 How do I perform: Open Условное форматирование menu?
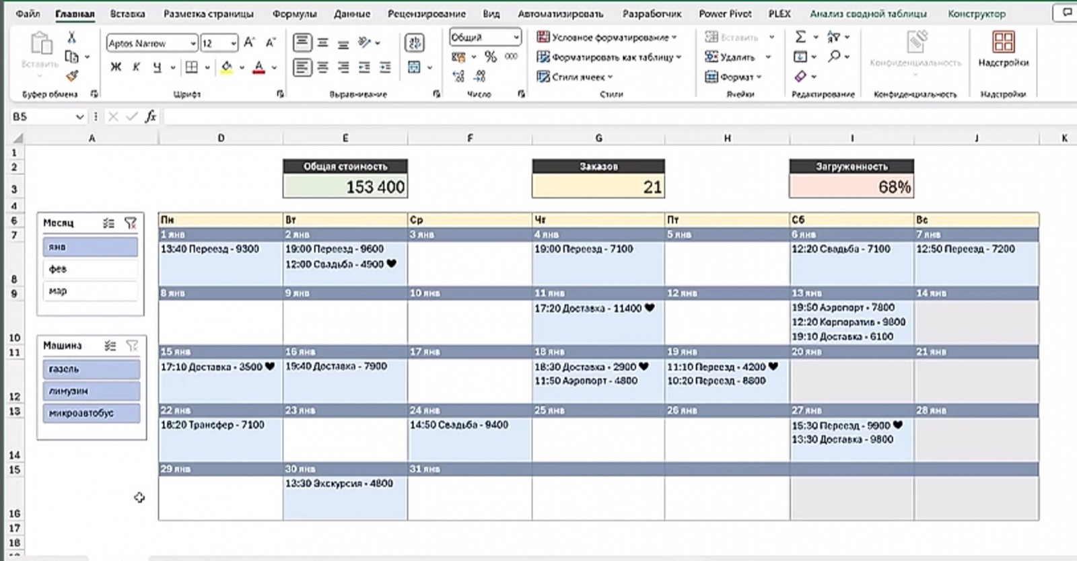[x=607, y=37]
